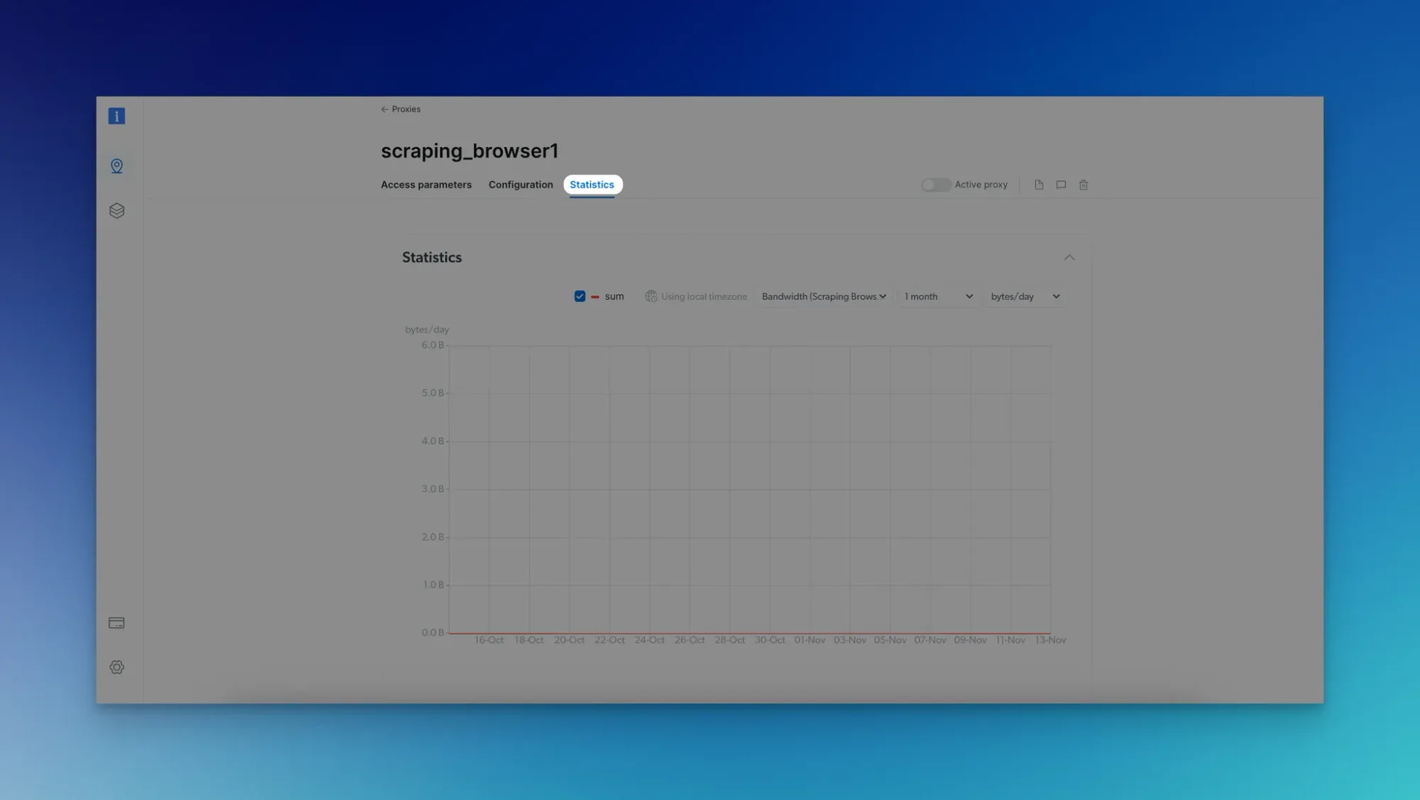The image size is (1420, 800).
Task: Click the 01-Nov date marker on chart
Action: [809, 640]
